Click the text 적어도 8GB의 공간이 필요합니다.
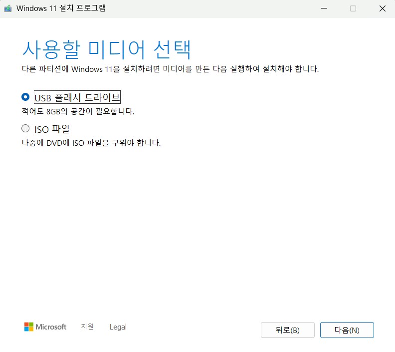Screen dimensions: 395x352 (78, 111)
